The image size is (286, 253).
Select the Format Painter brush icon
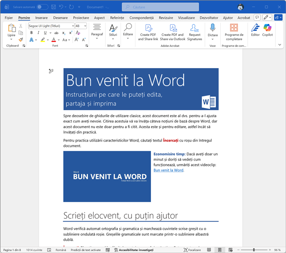click(21, 39)
